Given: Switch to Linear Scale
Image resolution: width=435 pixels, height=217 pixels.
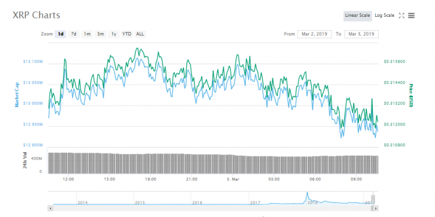Looking at the screenshot, I should tap(358, 16).
